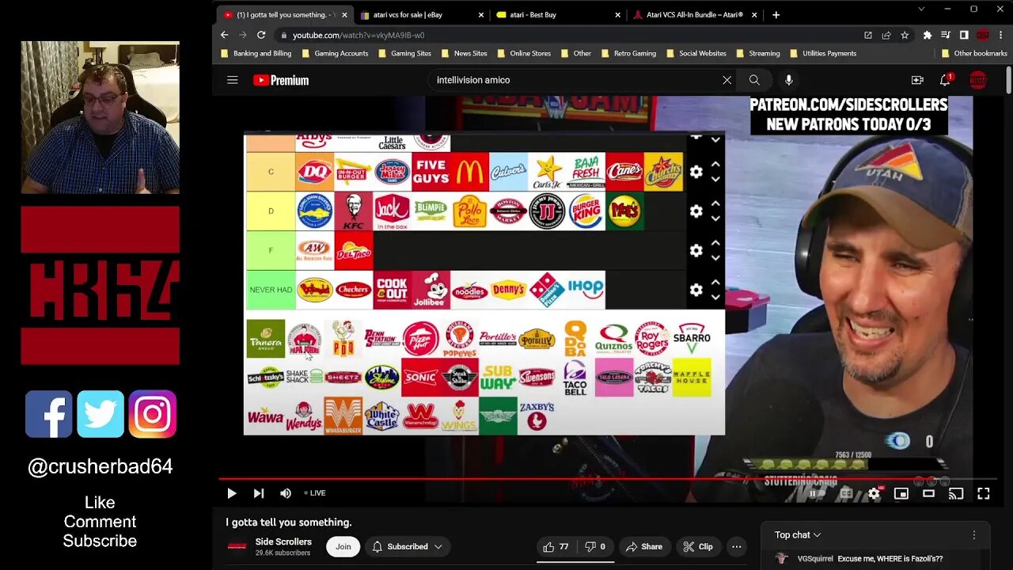1013x570 pixels.
Task: Cast video with Play on TV icon
Action: tap(956, 493)
